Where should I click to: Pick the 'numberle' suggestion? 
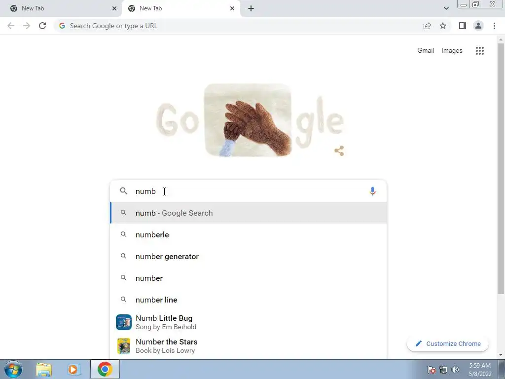(248, 234)
